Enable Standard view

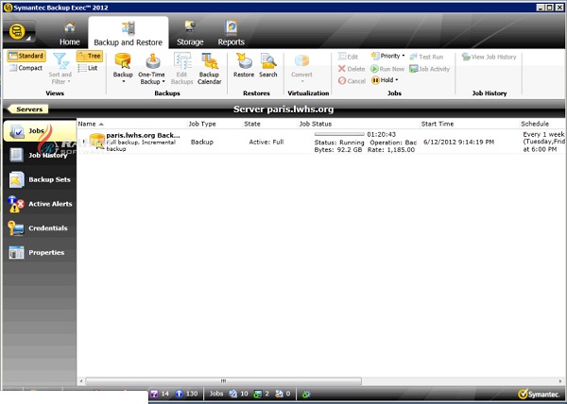coord(26,56)
